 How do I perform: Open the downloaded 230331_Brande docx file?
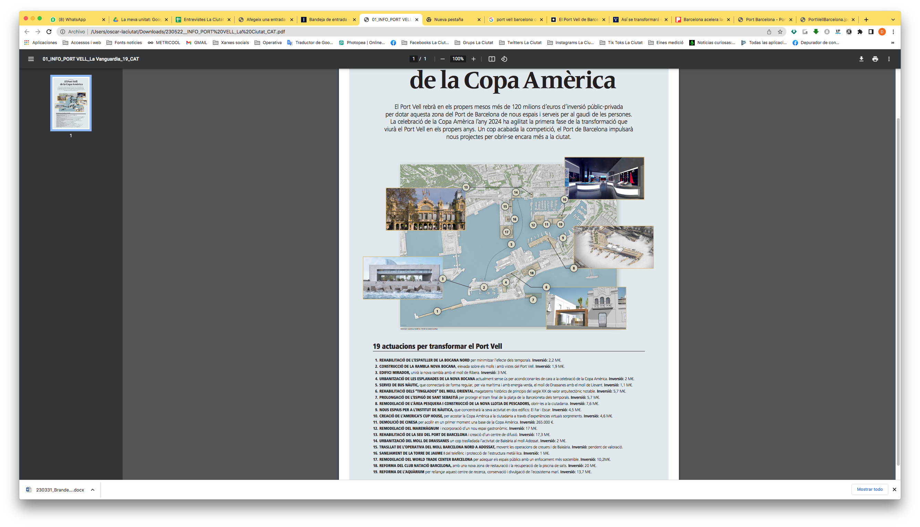click(x=56, y=490)
